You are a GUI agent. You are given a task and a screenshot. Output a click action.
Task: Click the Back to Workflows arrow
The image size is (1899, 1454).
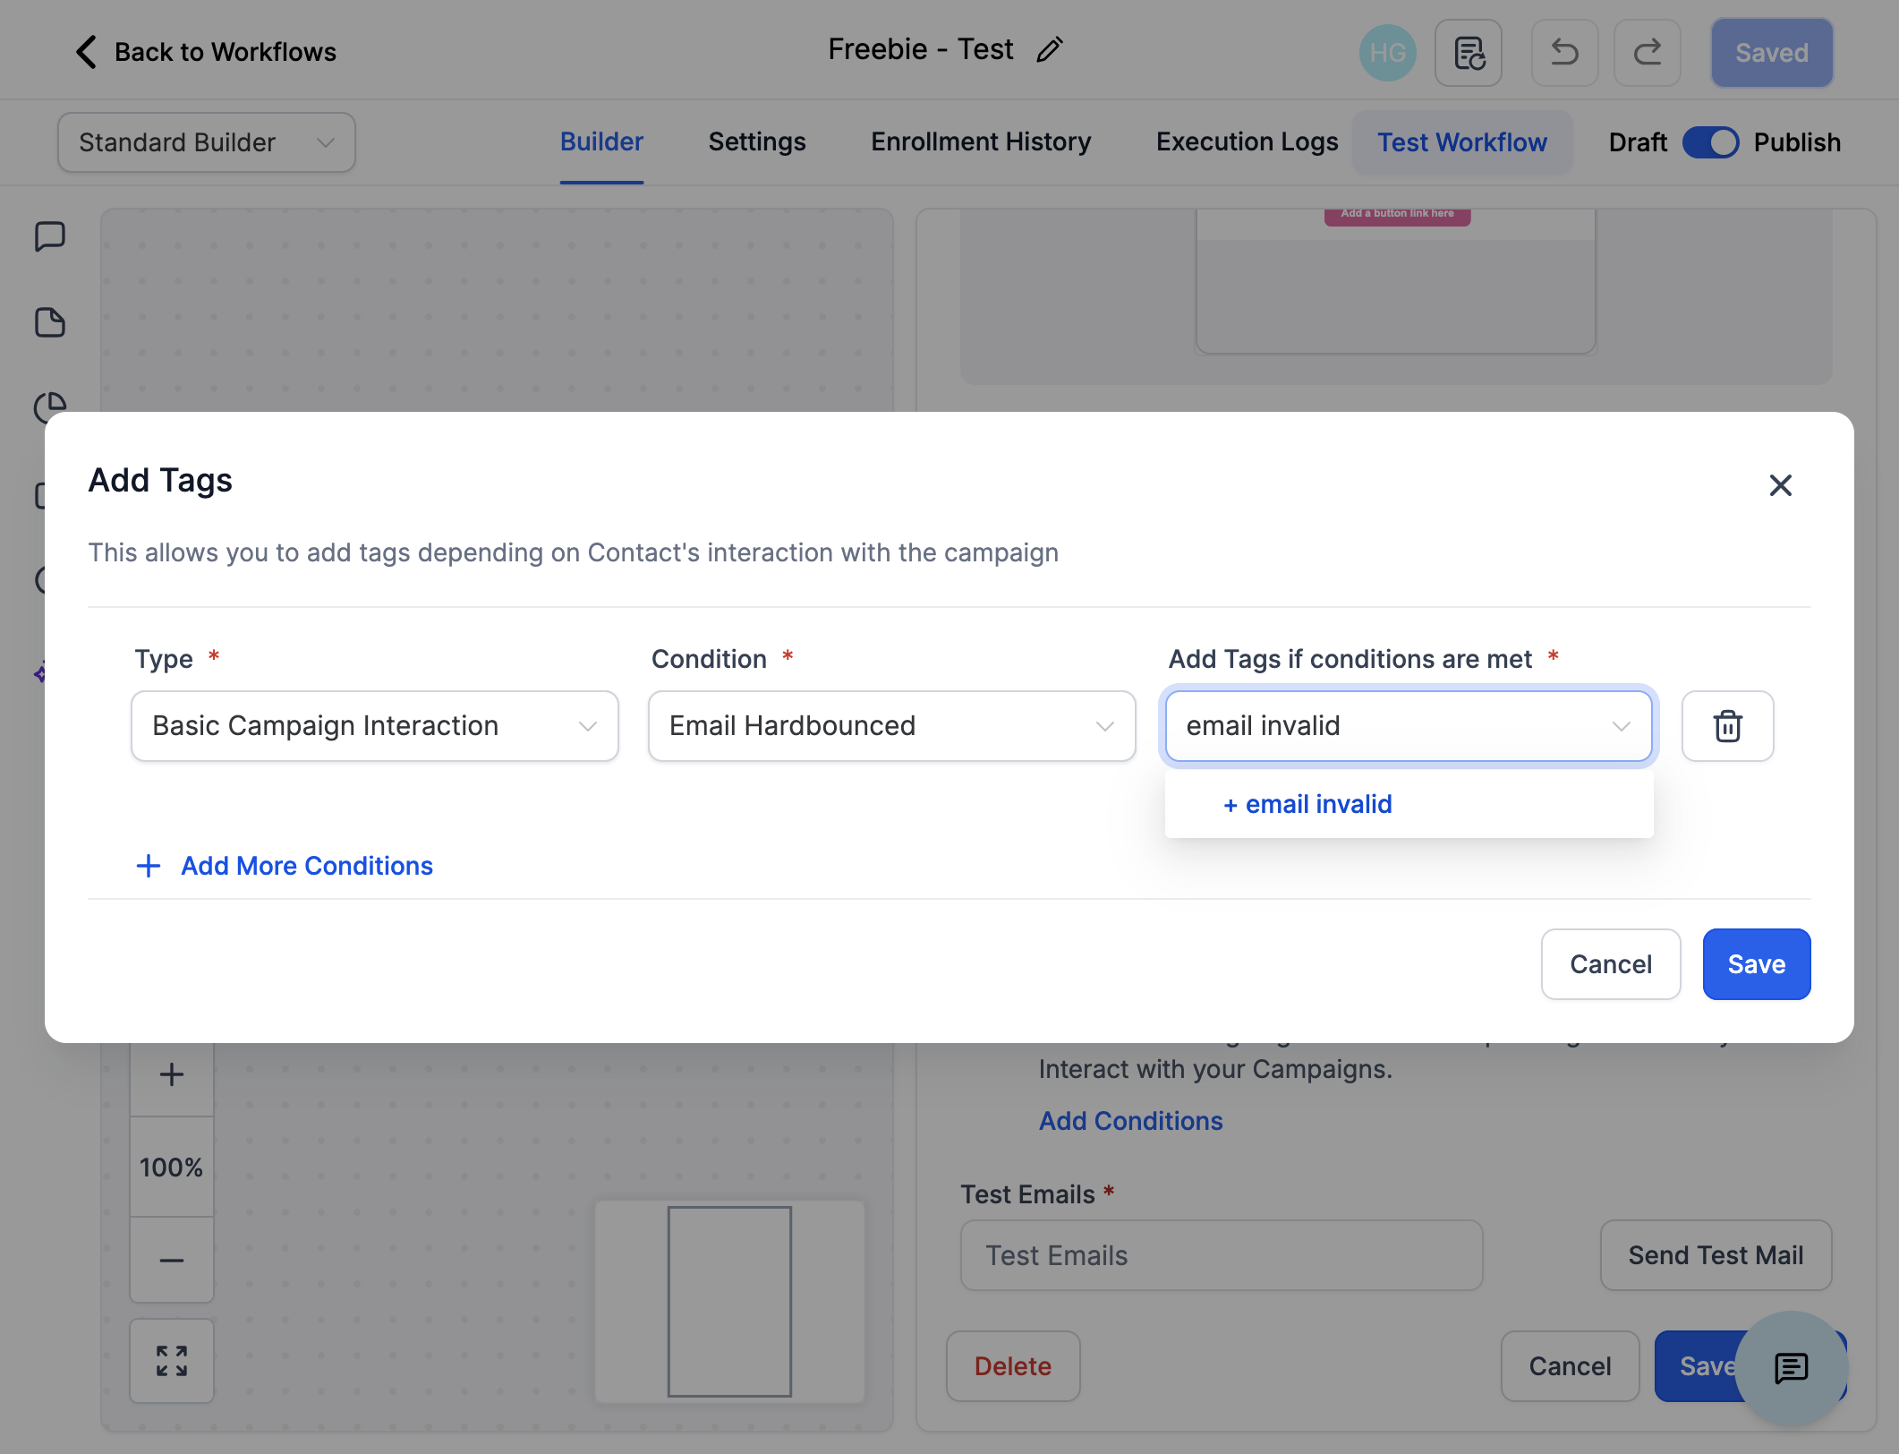pos(86,52)
